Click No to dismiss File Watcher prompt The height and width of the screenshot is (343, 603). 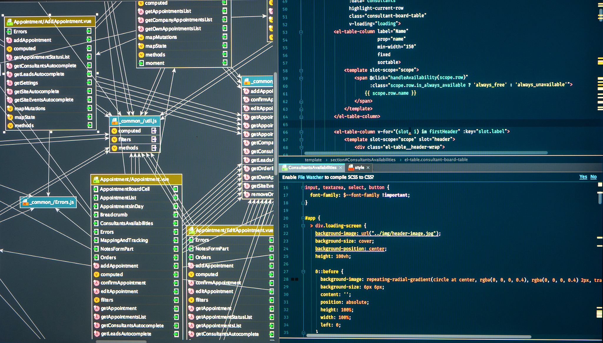tap(593, 177)
